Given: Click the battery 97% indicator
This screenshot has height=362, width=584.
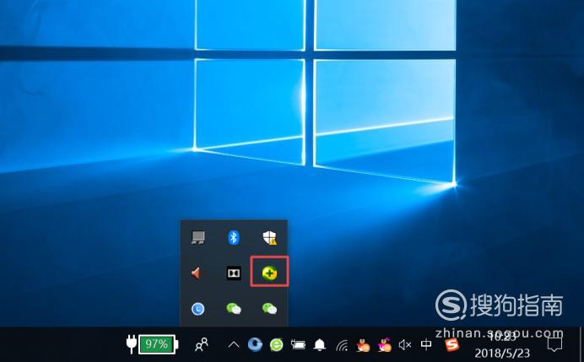Looking at the screenshot, I should (158, 344).
